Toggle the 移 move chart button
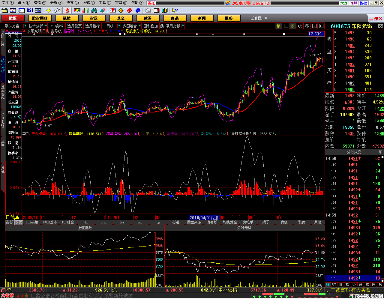This screenshot has width=384, height=299. click(x=307, y=26)
